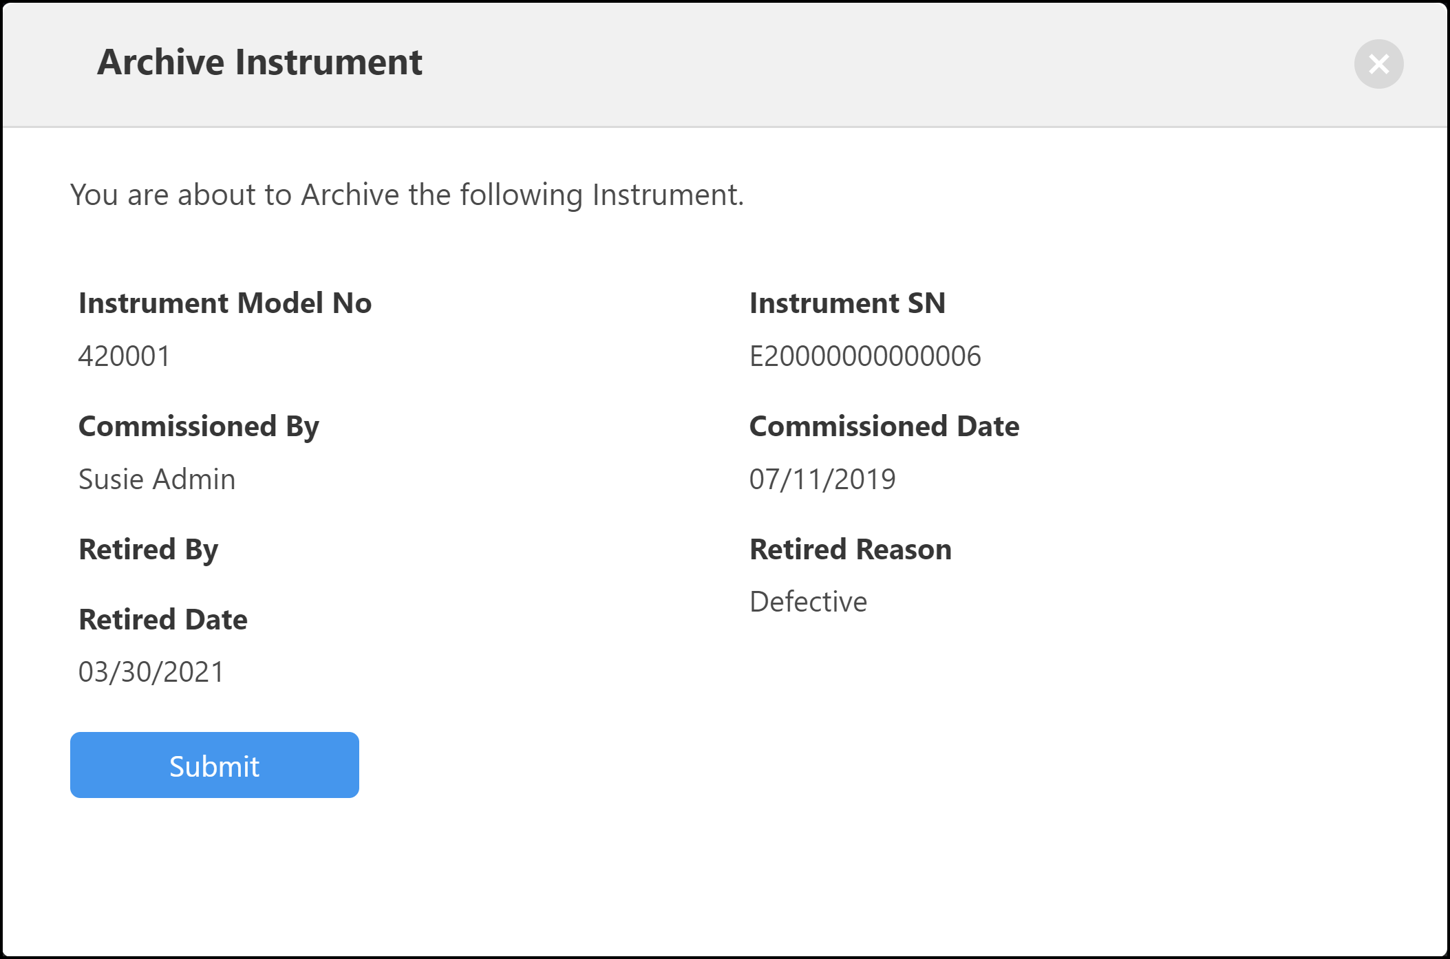The width and height of the screenshot is (1450, 959).
Task: Click the archive confirmation message text
Action: coord(407,195)
